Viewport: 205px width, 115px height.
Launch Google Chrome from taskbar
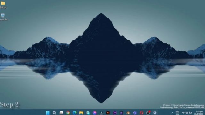pos(68,113)
